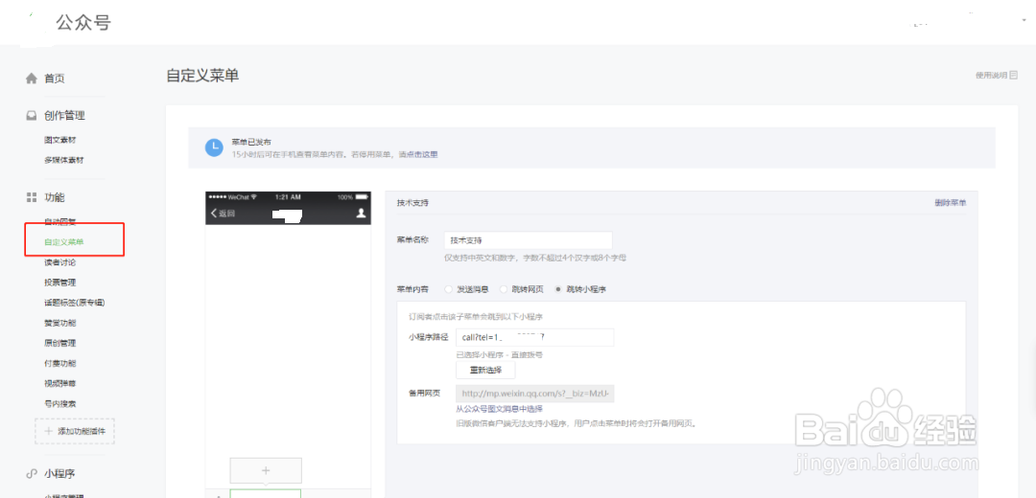Open 原创管理 in the sidebar
The image size is (1036, 498).
coord(59,343)
